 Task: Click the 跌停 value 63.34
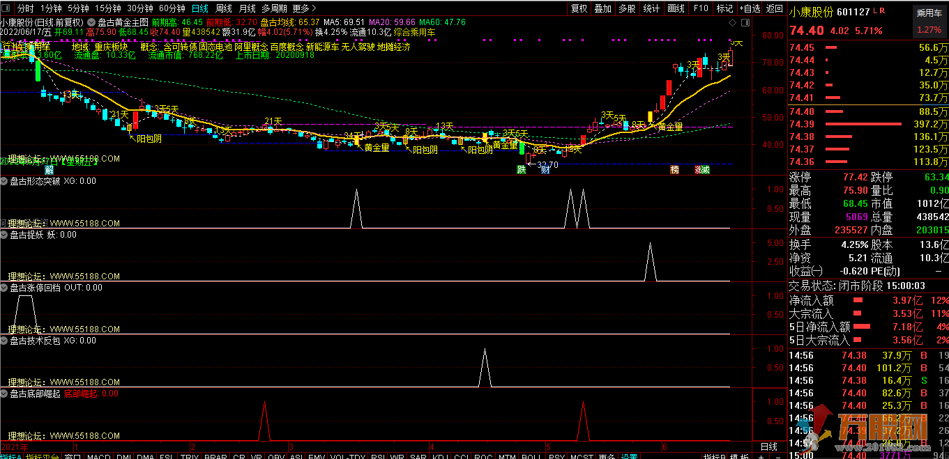[936, 178]
